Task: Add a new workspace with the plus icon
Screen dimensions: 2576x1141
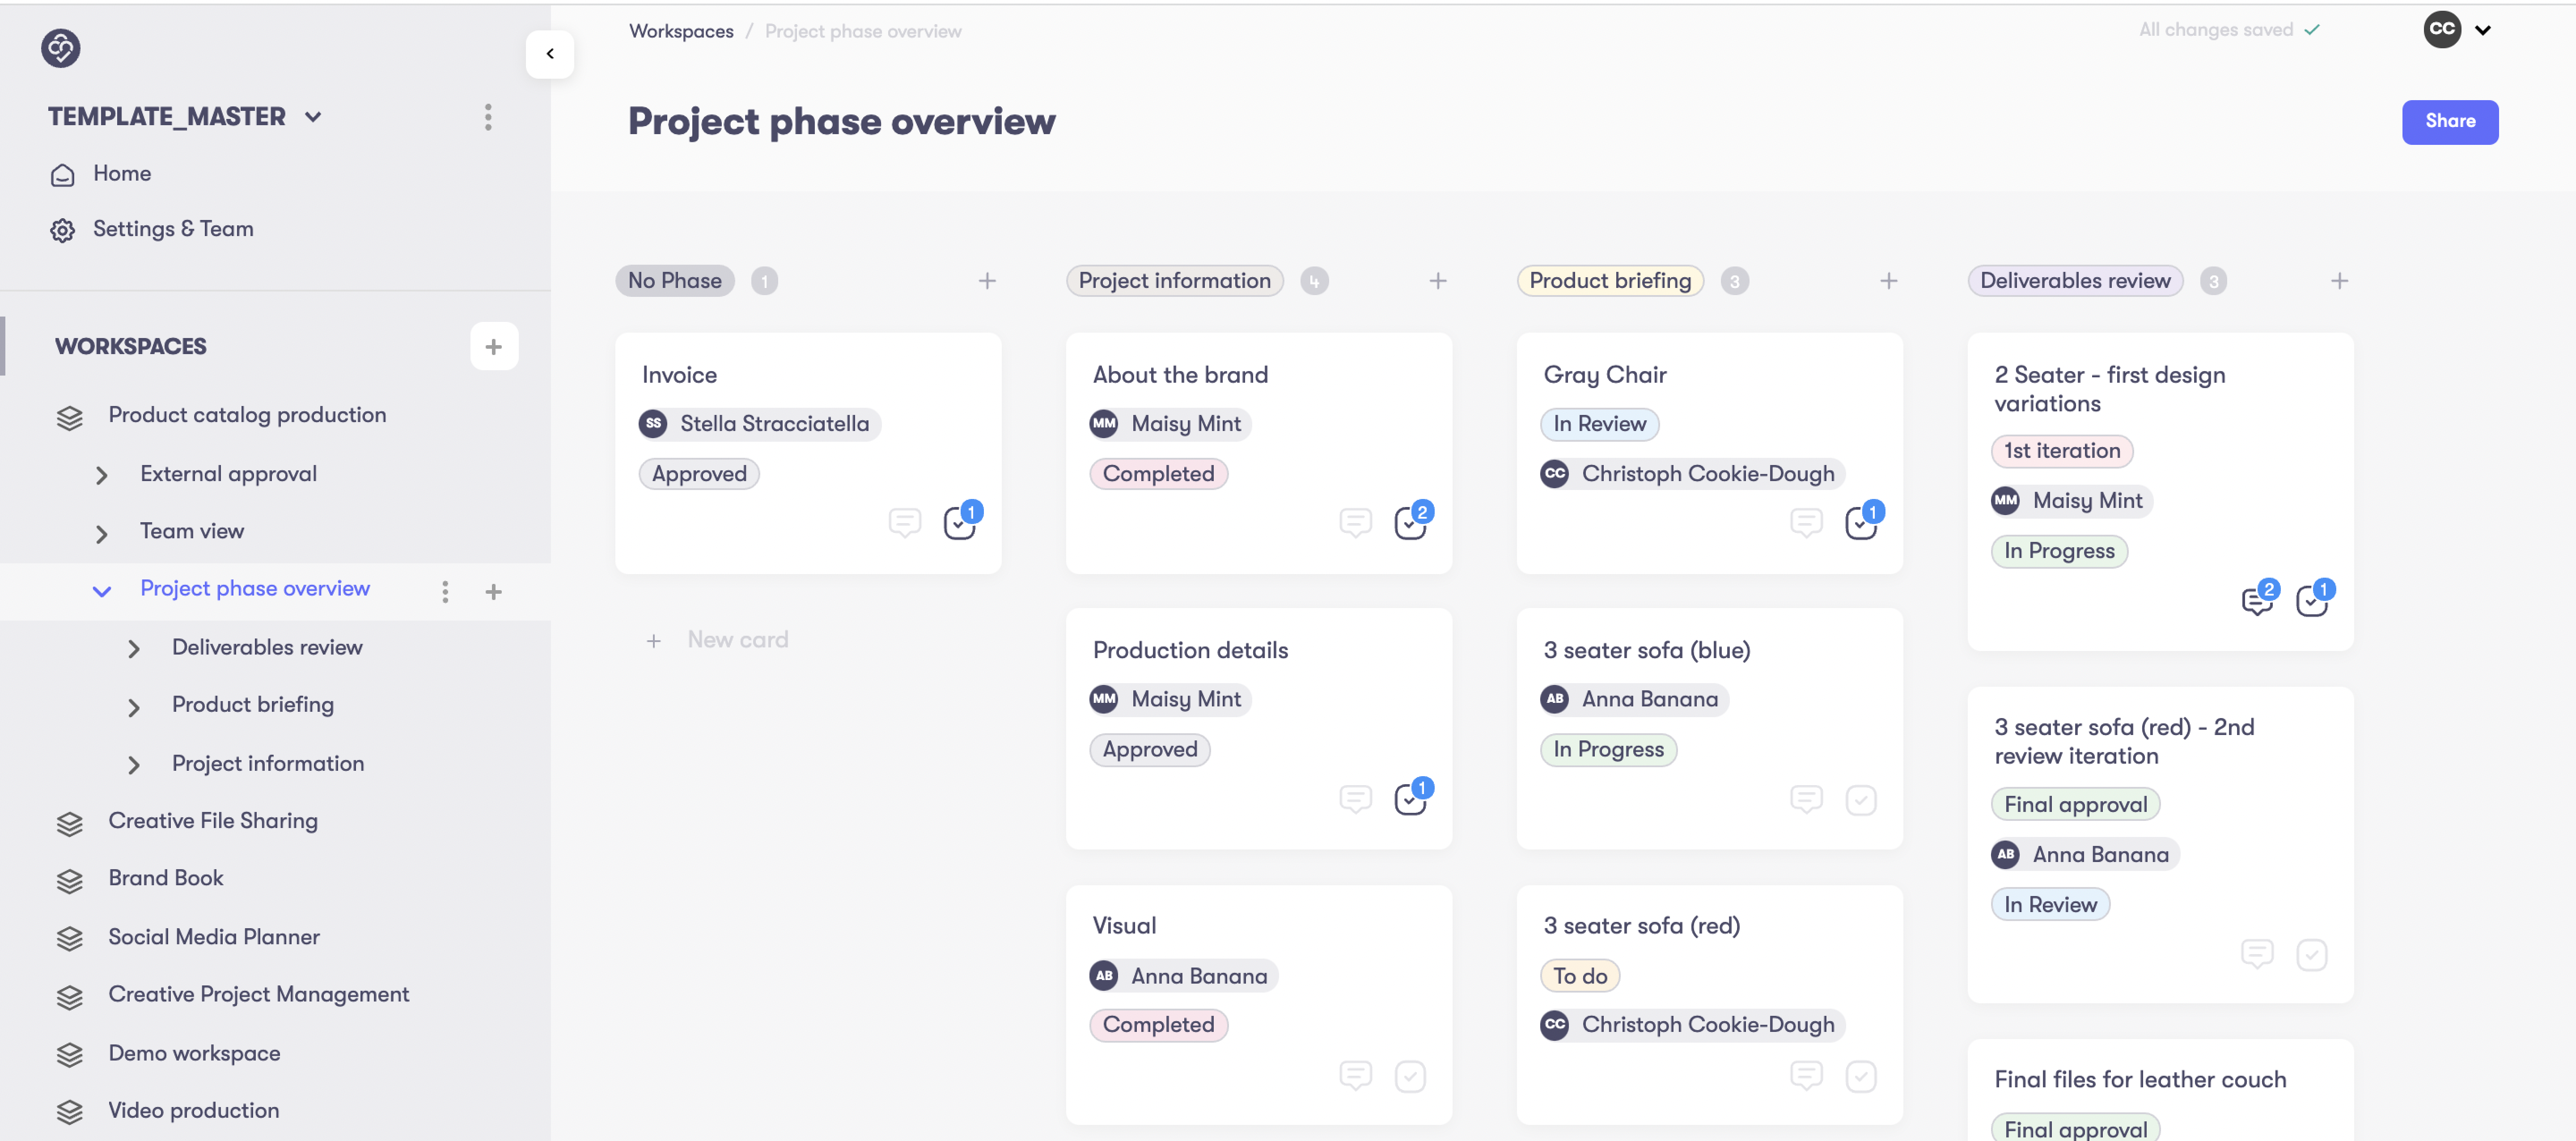Action: click(494, 347)
